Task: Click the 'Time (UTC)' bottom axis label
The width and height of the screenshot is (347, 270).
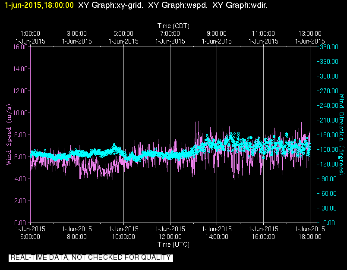Action: tap(173, 245)
